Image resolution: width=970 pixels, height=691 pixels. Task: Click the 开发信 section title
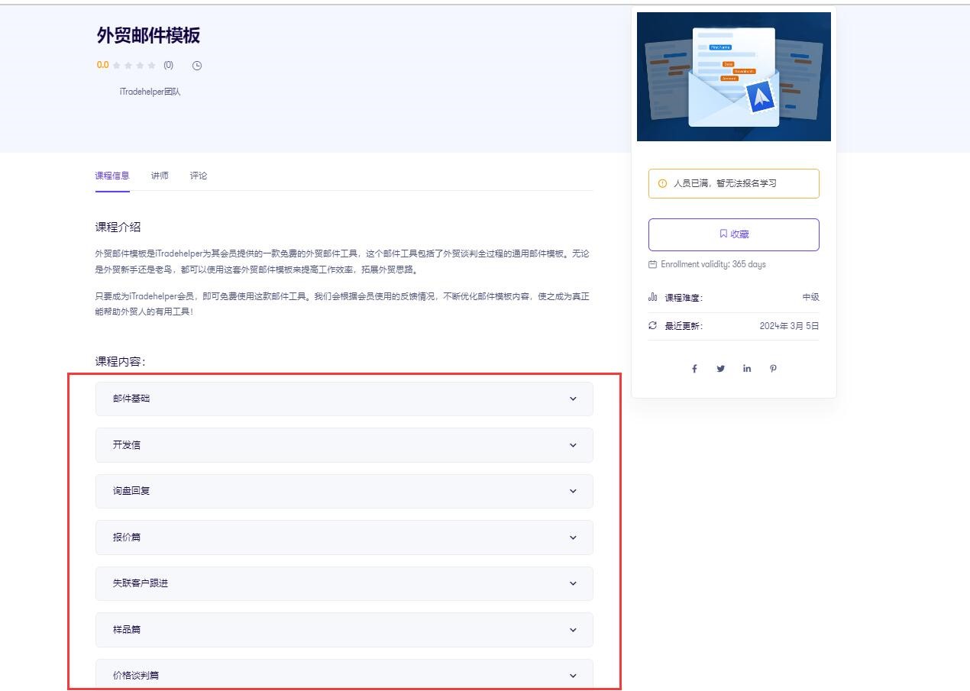tap(127, 445)
